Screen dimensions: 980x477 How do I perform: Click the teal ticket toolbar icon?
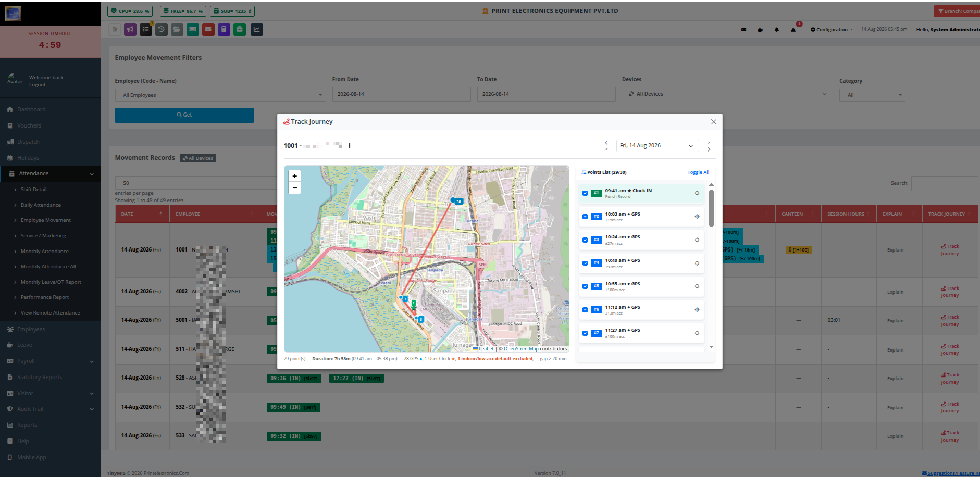[193, 30]
